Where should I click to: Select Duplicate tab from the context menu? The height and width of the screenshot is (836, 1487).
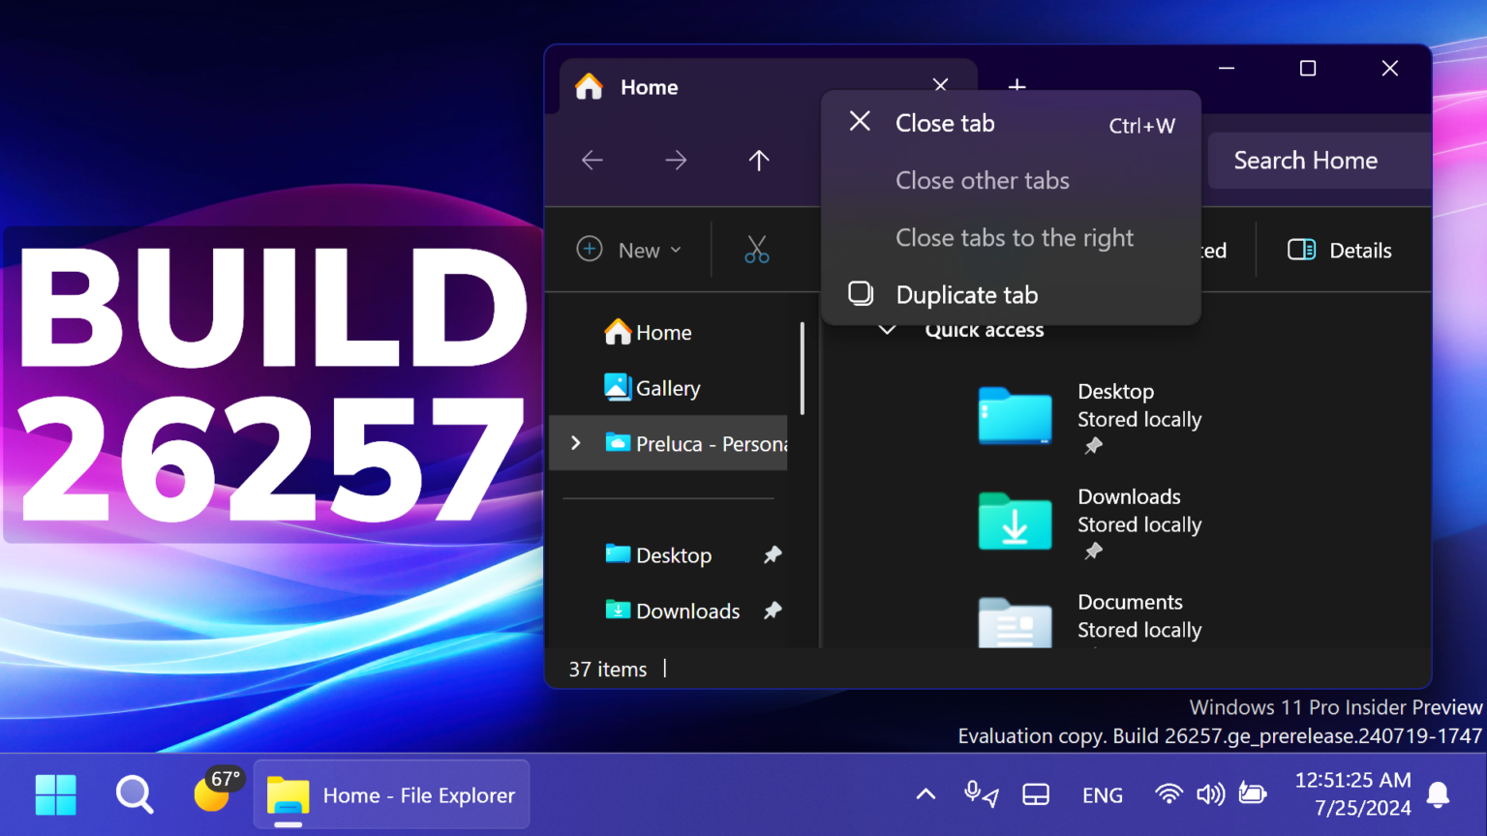click(x=966, y=294)
